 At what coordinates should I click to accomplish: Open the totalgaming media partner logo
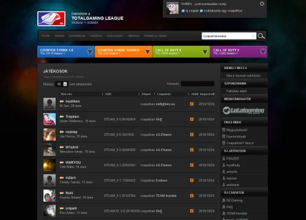tap(244, 110)
